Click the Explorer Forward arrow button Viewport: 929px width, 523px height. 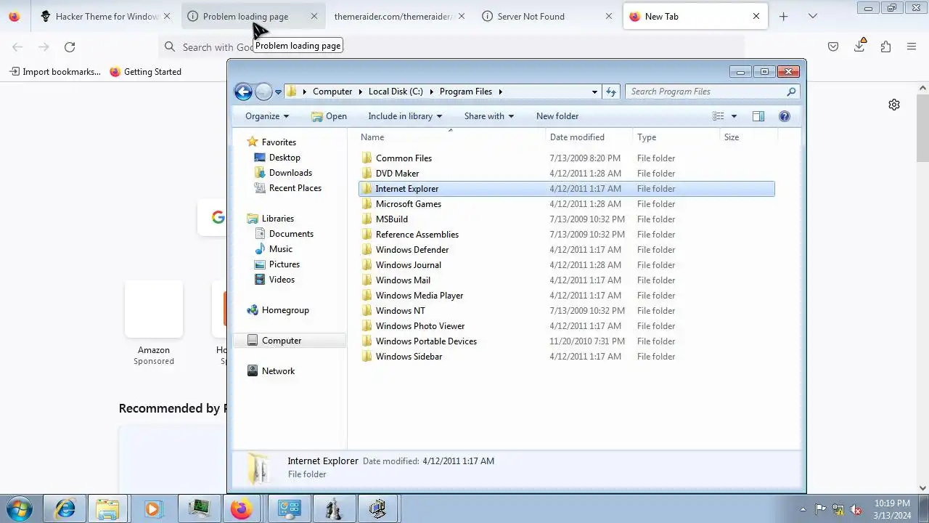coord(263,92)
